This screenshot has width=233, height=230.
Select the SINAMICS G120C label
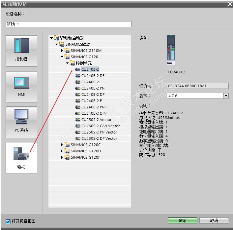(x=86, y=145)
